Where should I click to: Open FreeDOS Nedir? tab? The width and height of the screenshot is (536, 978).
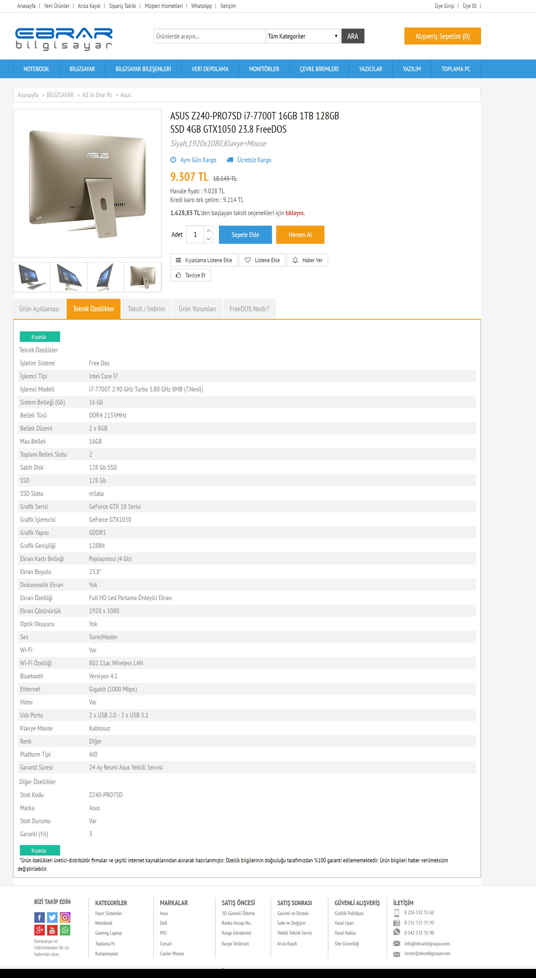249,309
